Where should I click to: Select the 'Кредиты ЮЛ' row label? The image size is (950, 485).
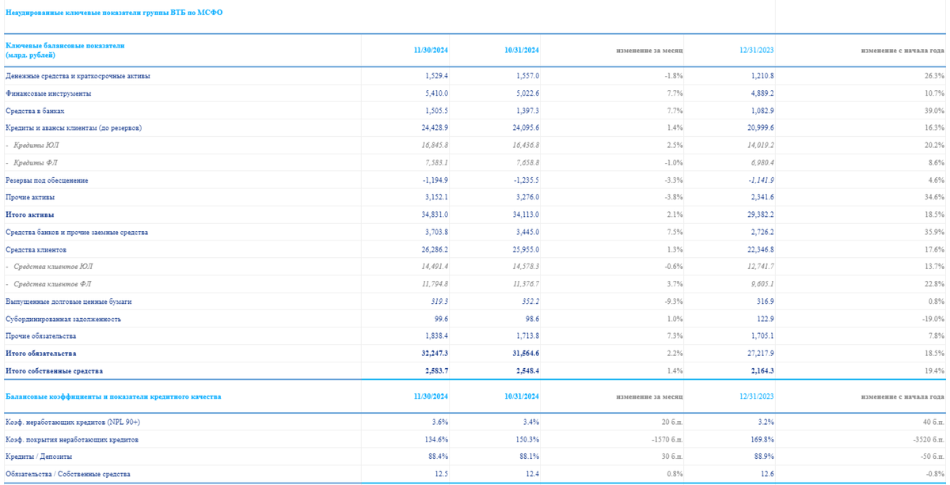click(36, 146)
